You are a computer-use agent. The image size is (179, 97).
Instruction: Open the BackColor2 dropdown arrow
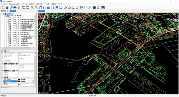click(x=33, y=81)
